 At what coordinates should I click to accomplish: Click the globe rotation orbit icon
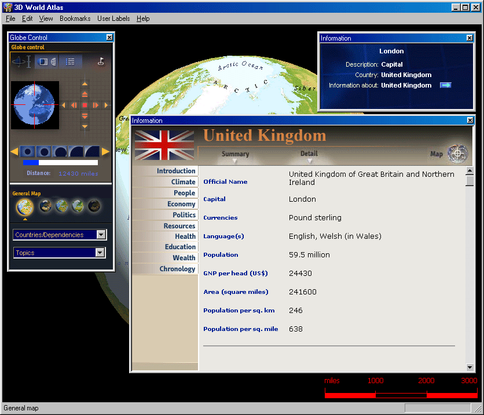point(18,61)
